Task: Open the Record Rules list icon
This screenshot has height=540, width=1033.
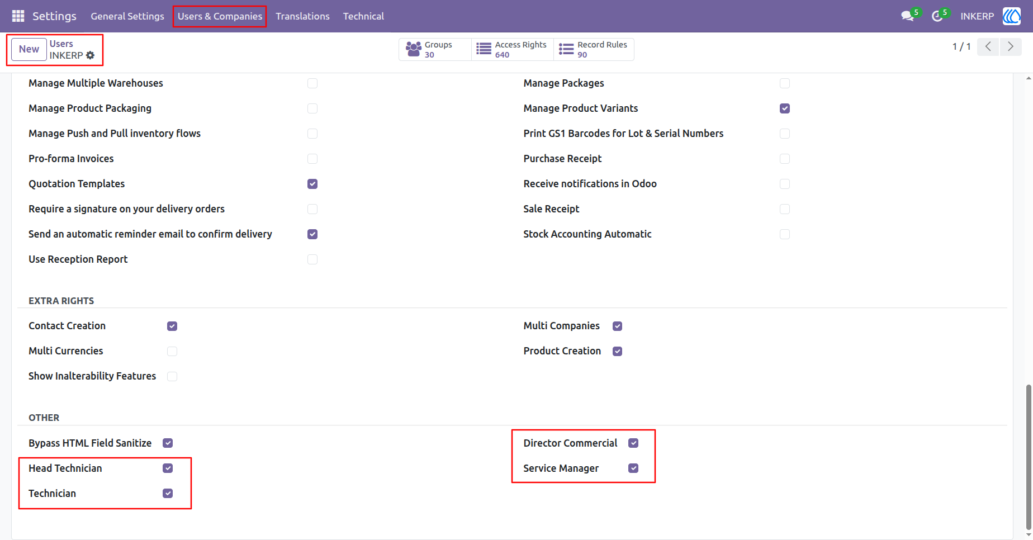Action: coord(566,49)
